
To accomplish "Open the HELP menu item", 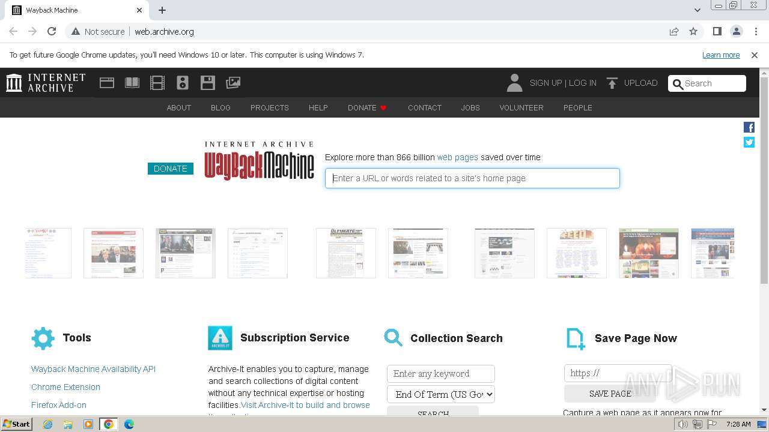I will (x=318, y=107).
